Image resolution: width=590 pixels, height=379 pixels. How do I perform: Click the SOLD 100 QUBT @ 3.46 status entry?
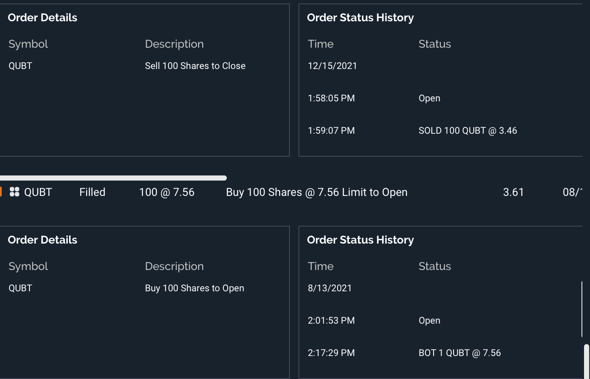click(468, 131)
